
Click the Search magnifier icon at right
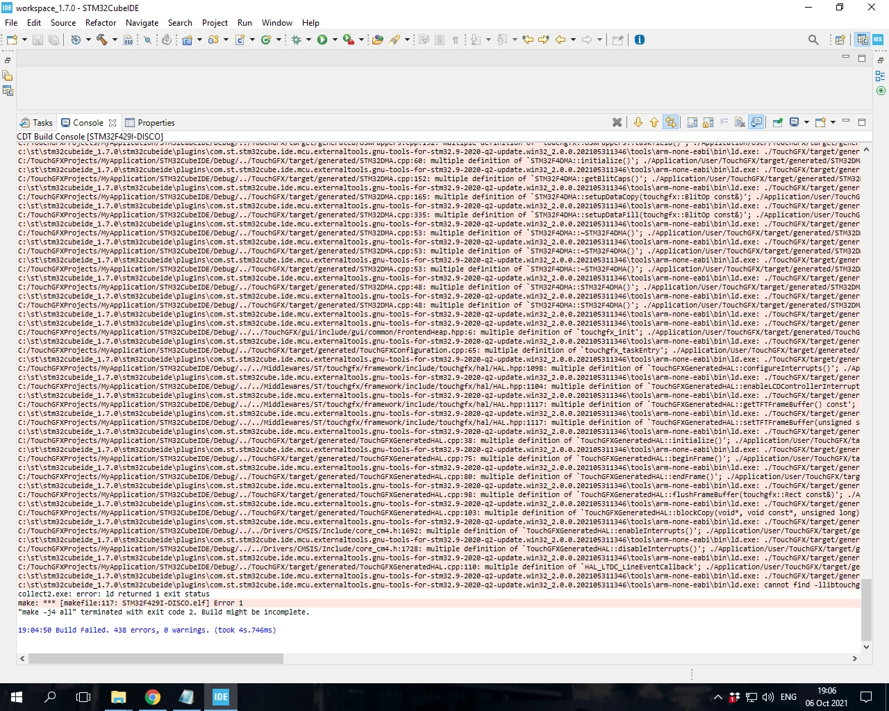coord(813,40)
